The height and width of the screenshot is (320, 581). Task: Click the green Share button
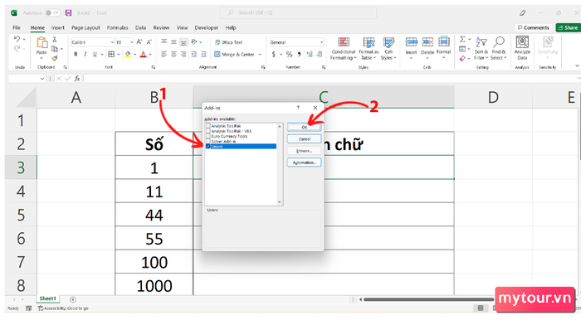point(568,27)
